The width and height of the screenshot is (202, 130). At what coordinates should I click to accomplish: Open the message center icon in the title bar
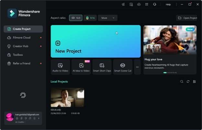coord(131,5)
